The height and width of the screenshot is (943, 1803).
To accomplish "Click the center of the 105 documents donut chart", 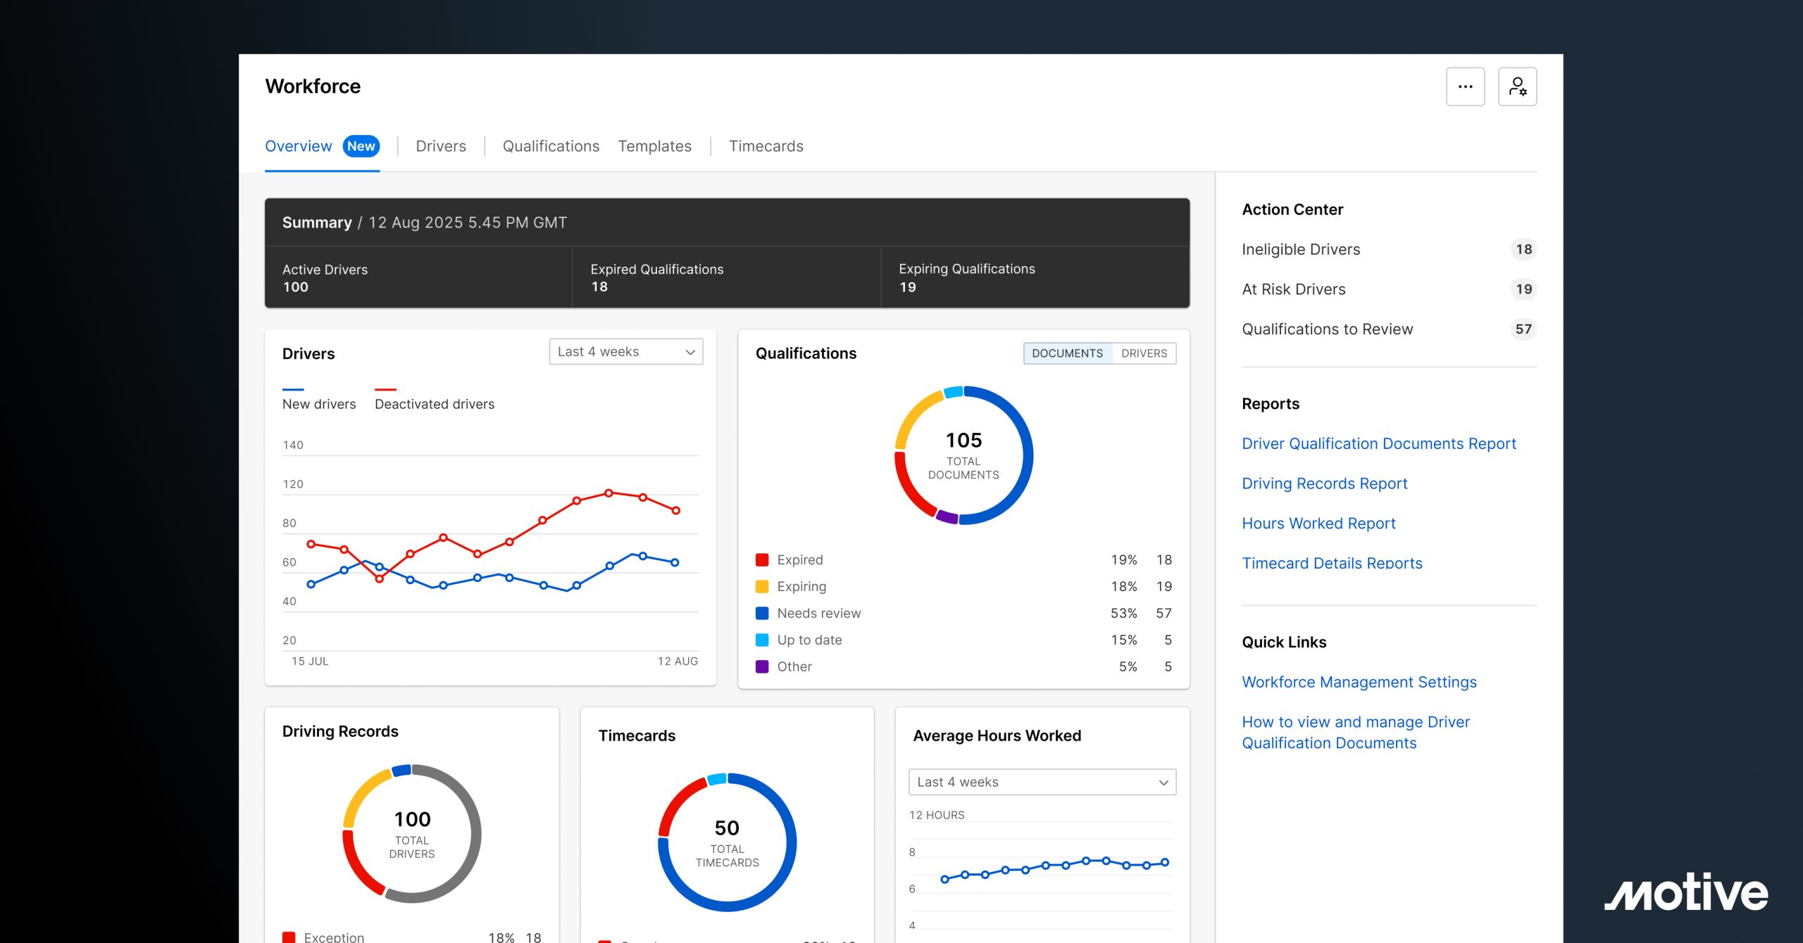I will (x=963, y=455).
